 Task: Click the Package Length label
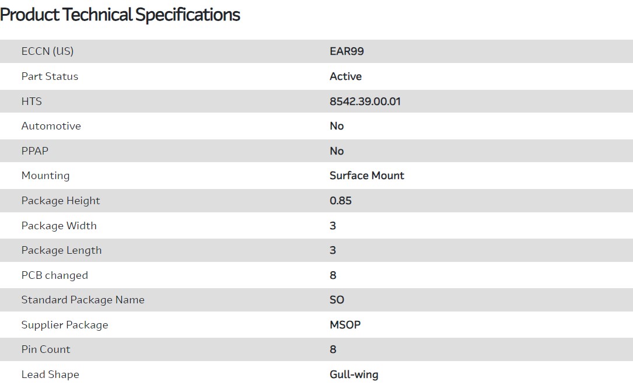pyautogui.click(x=61, y=250)
